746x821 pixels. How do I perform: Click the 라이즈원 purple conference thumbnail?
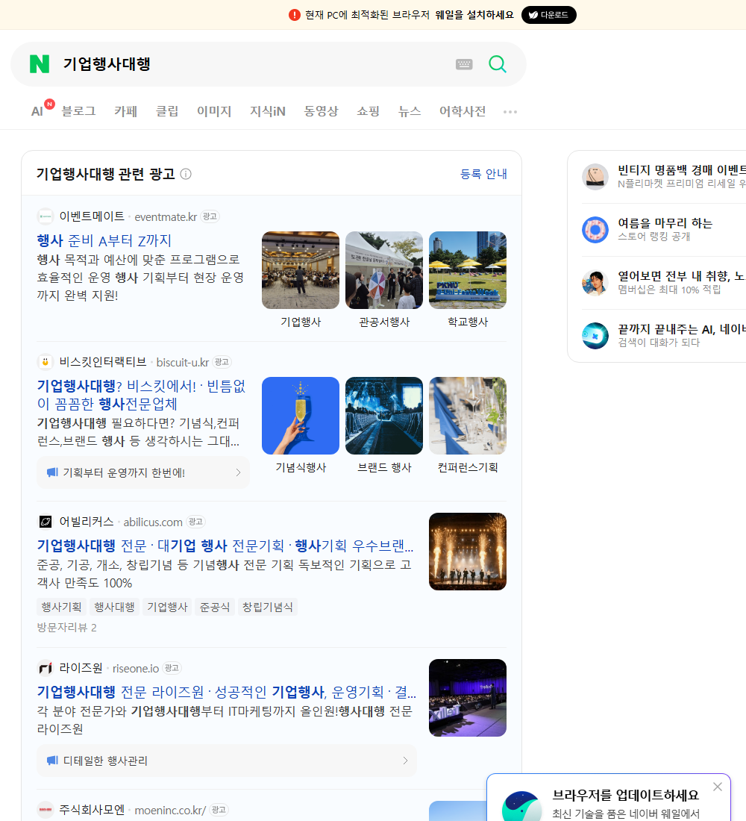click(x=468, y=697)
